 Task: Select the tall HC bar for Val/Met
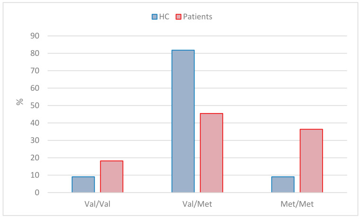click(x=183, y=122)
